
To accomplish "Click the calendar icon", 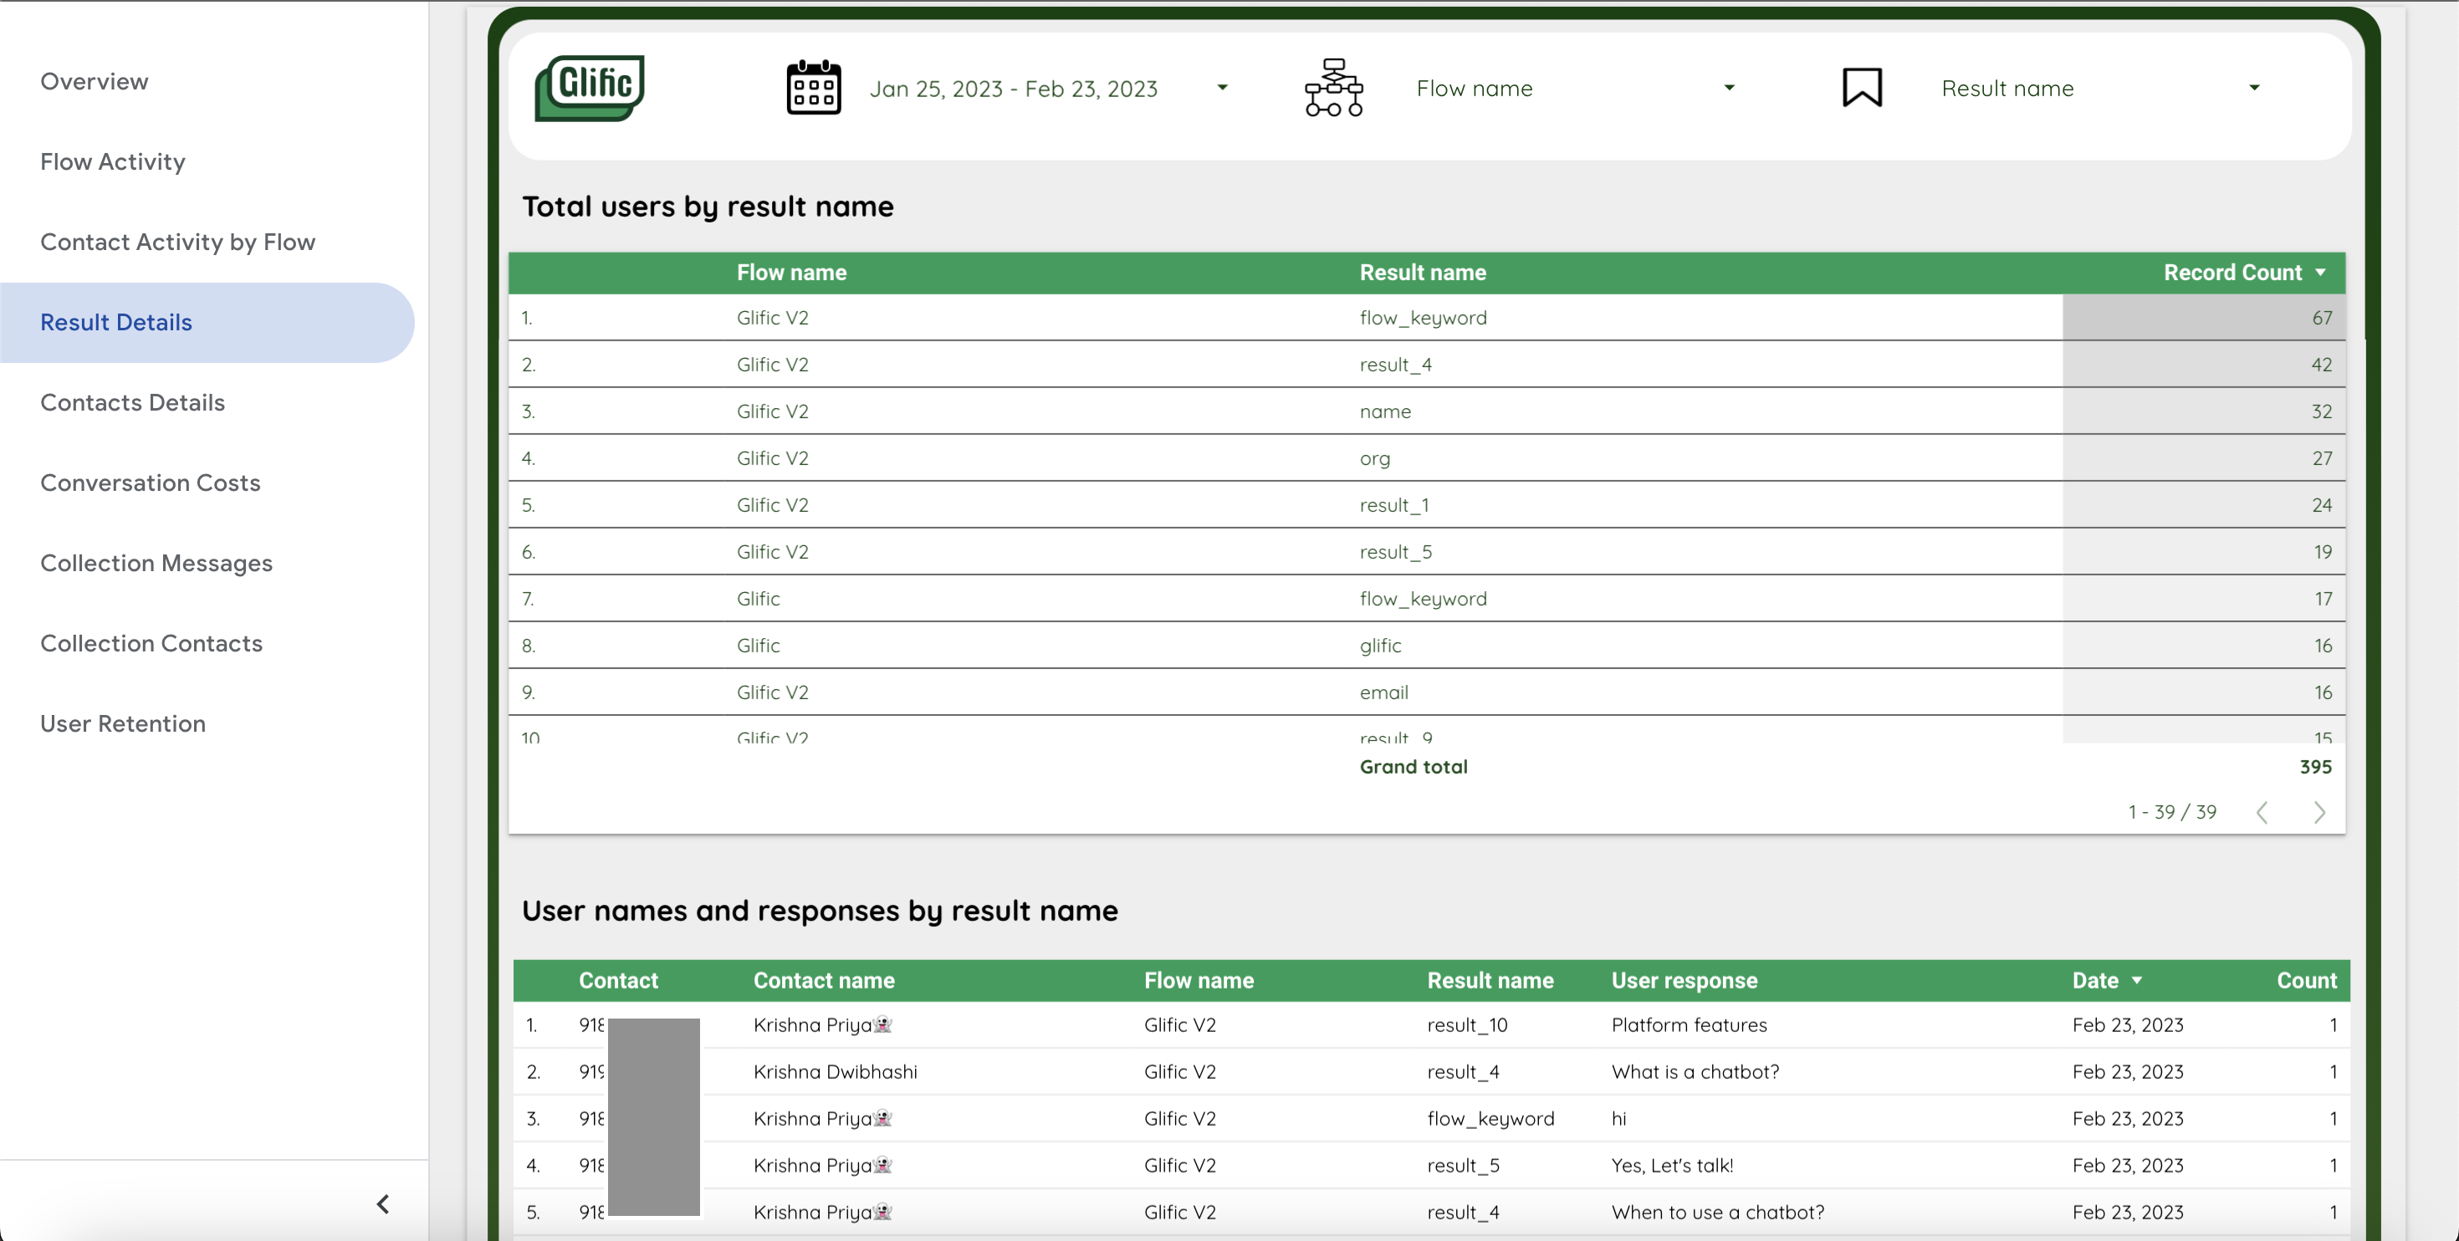I will [x=813, y=88].
